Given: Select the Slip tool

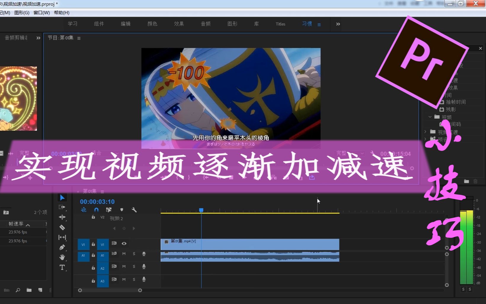Looking at the screenshot, I should coord(62,237).
